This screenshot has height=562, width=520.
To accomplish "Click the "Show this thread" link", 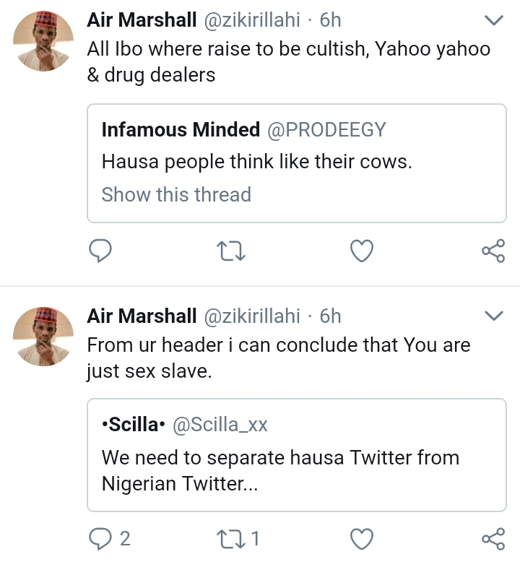I will (176, 195).
